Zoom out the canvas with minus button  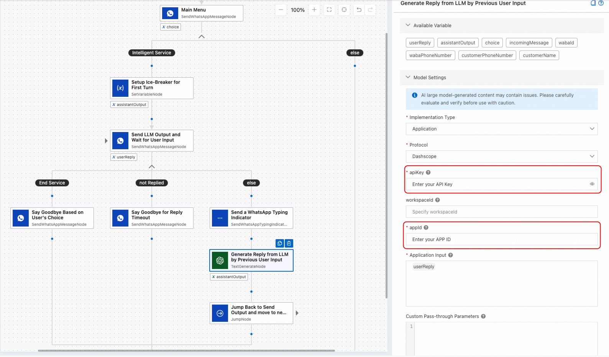tap(281, 10)
